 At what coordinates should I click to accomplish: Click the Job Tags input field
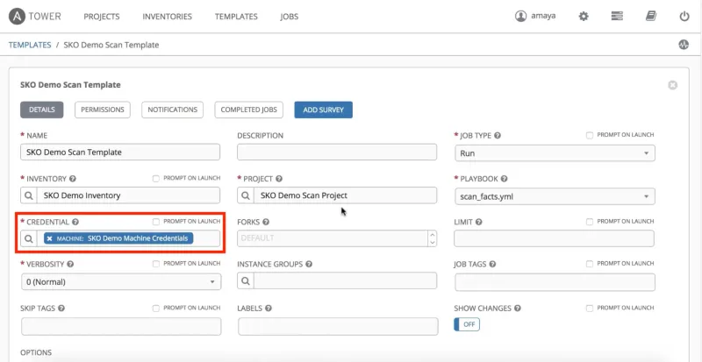pos(555,282)
